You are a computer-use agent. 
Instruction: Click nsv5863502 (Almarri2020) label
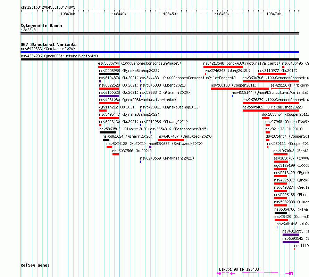[x=124, y=129]
